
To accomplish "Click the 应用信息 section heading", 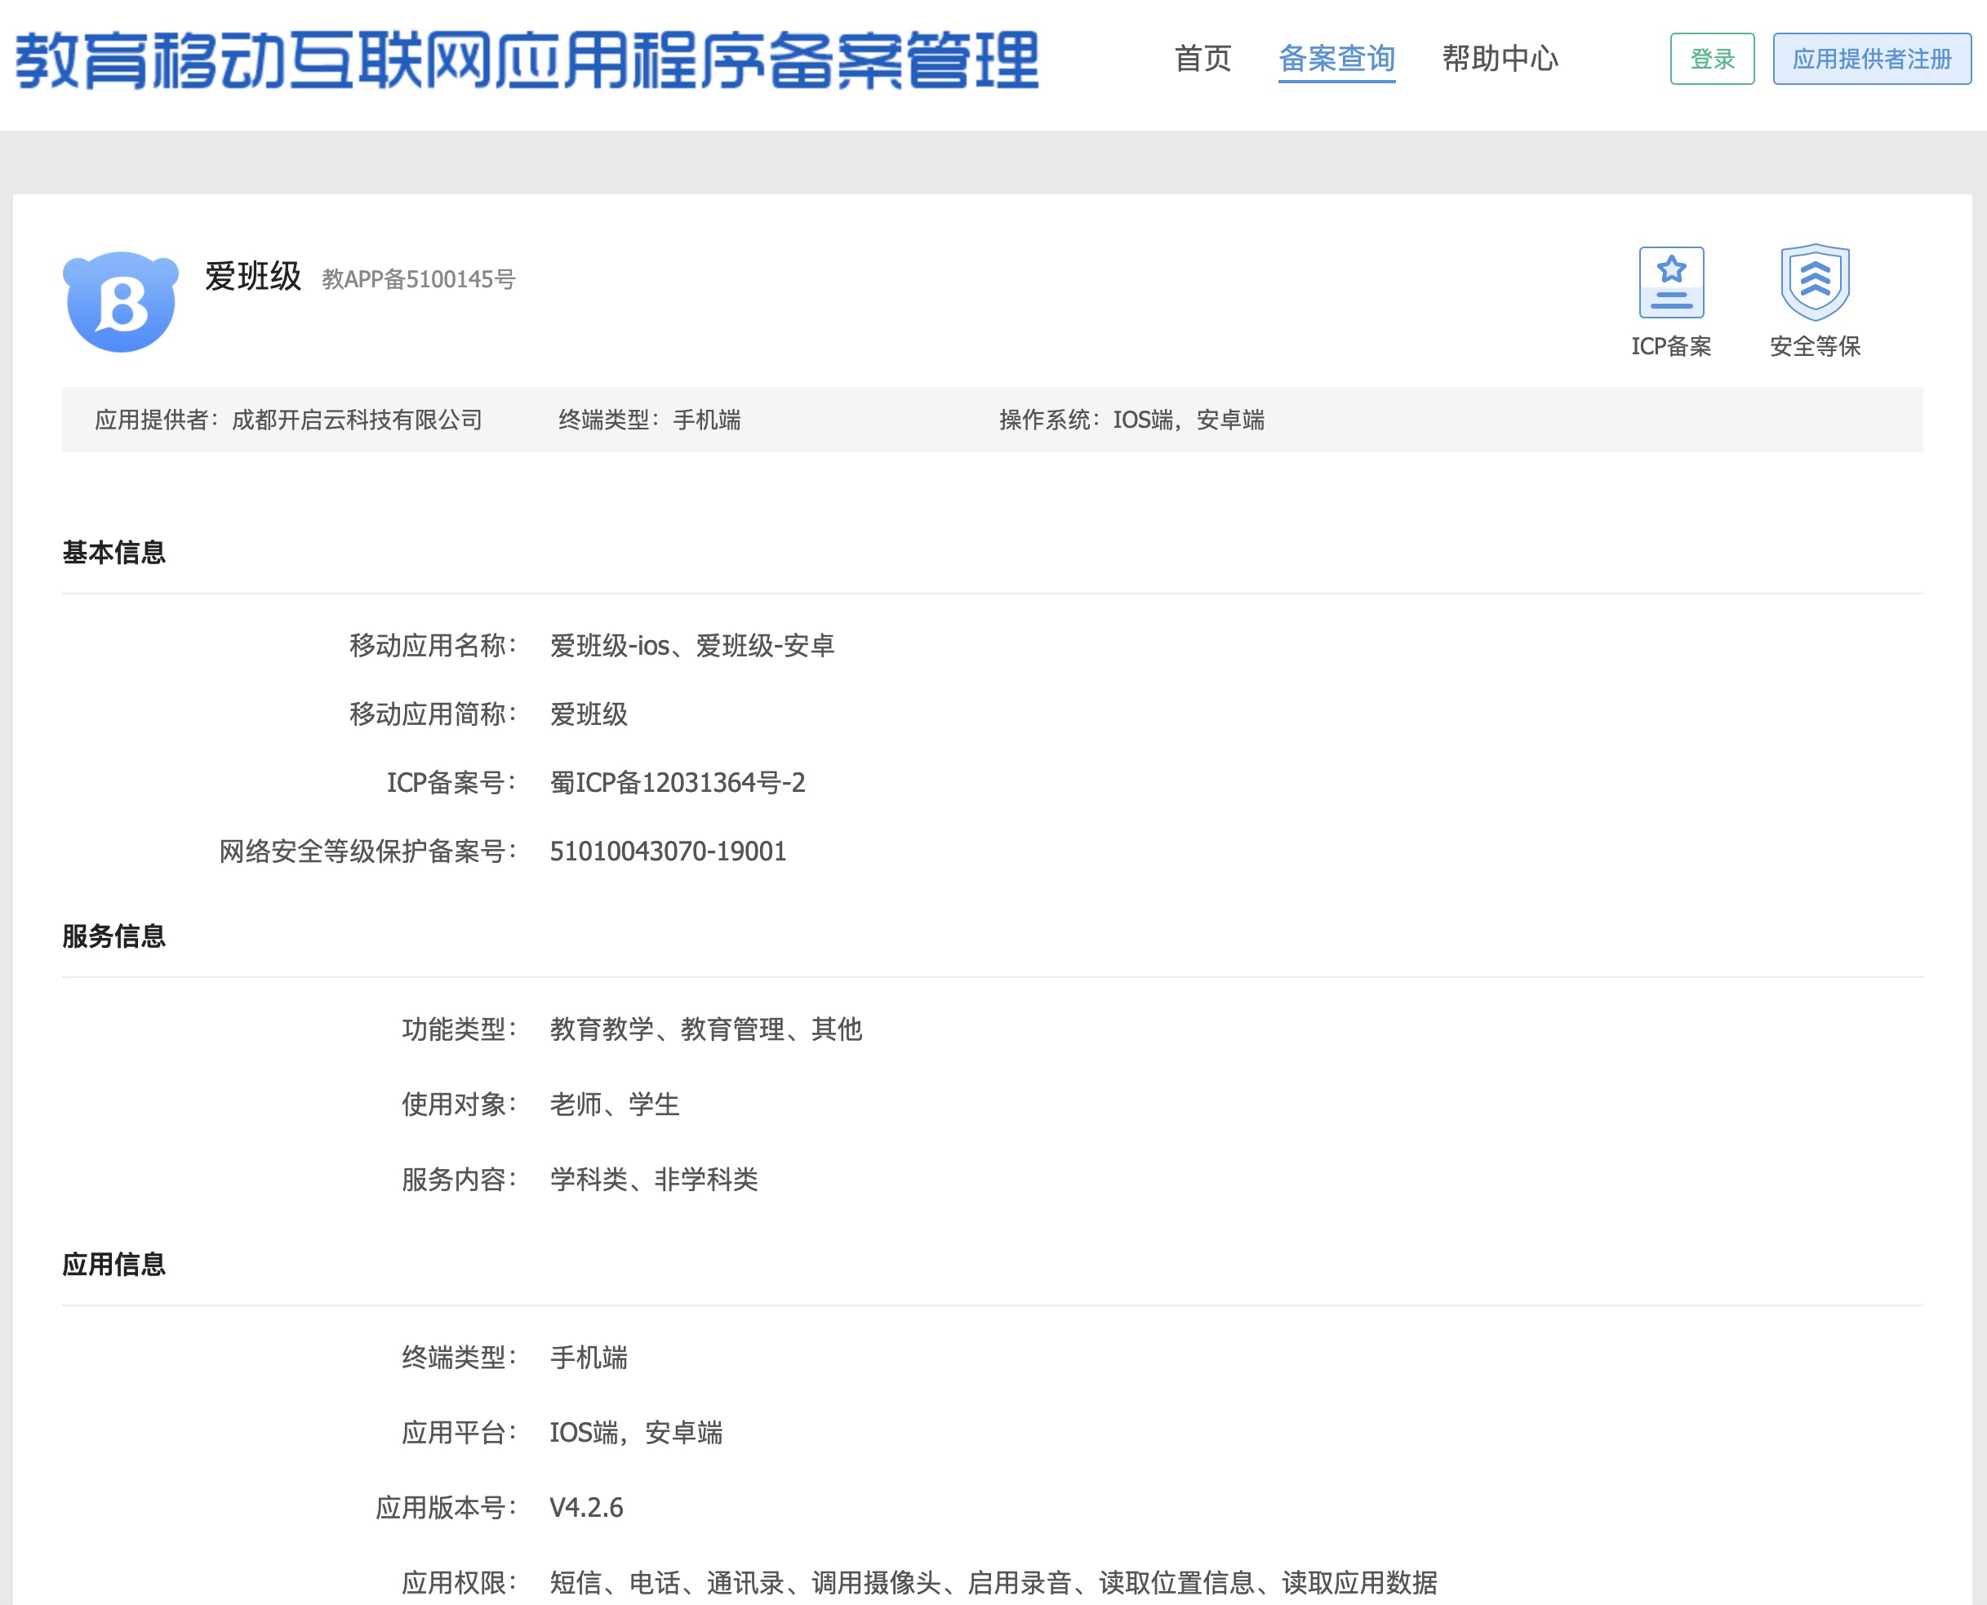I will (113, 1265).
